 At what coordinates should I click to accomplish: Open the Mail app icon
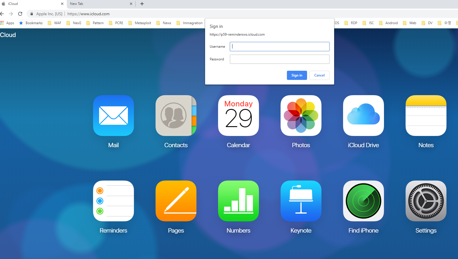113,116
